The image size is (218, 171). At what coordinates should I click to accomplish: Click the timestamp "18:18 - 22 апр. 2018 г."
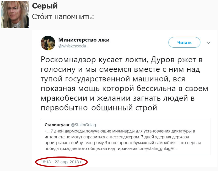[x=62, y=162]
